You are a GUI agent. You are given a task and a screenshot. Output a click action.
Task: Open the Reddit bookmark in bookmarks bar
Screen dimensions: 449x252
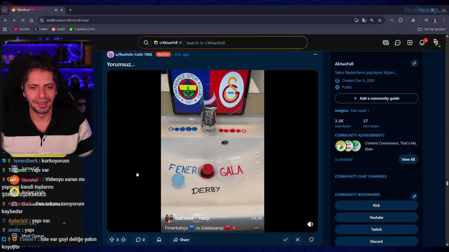[58, 29]
